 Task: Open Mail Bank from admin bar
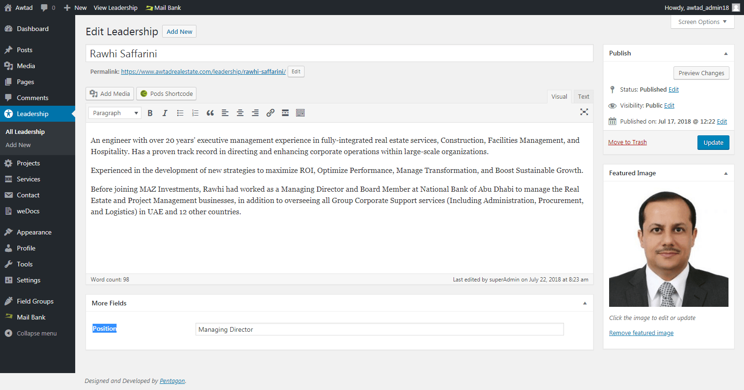[x=164, y=8]
